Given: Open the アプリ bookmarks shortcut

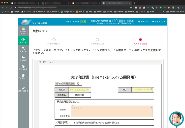Looking at the screenshot, I should pyautogui.click(x=5, y=12).
